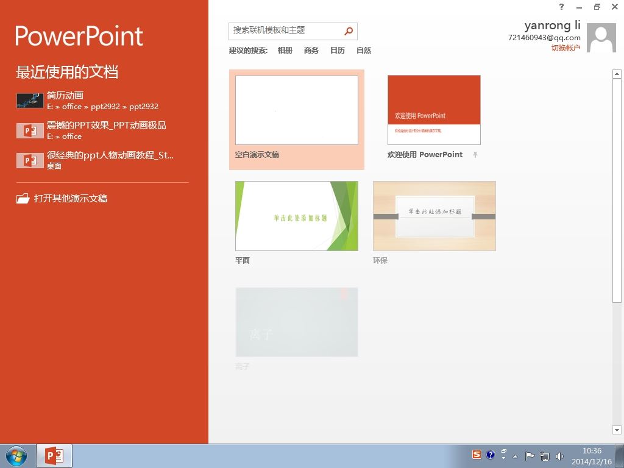Click the help question mark icon
The image size is (624, 468).
click(561, 6)
